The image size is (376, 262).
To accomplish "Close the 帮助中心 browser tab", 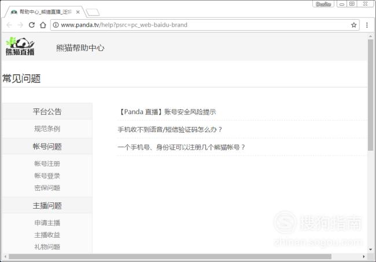I will (78, 12).
